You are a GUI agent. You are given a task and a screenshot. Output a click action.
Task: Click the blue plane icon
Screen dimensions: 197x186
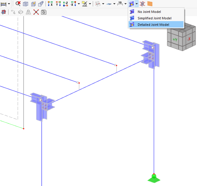click(x=109, y=4)
